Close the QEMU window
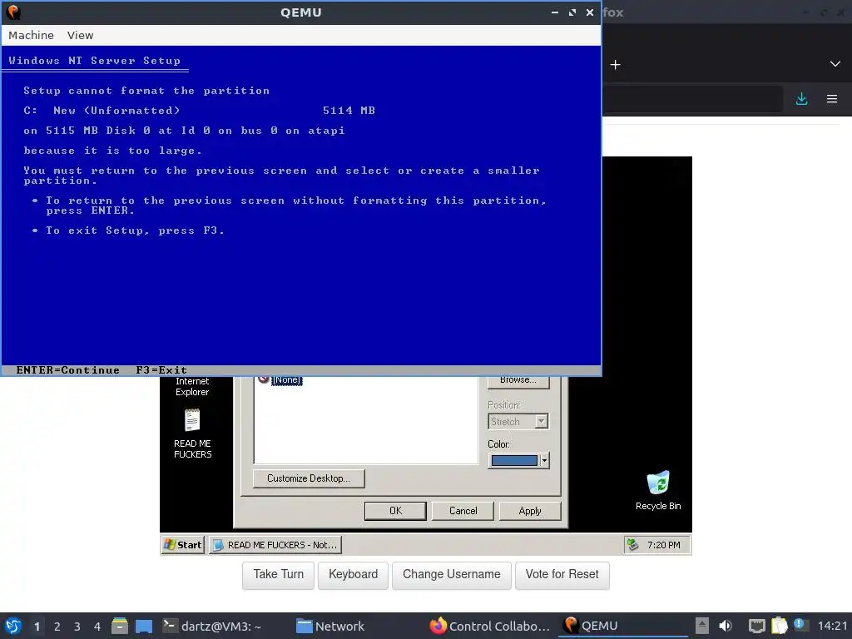Screen dimensions: 852x639 (590, 12)
